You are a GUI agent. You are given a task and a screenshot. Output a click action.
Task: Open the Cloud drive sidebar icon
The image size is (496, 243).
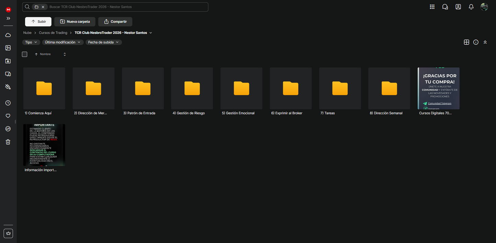click(8, 35)
